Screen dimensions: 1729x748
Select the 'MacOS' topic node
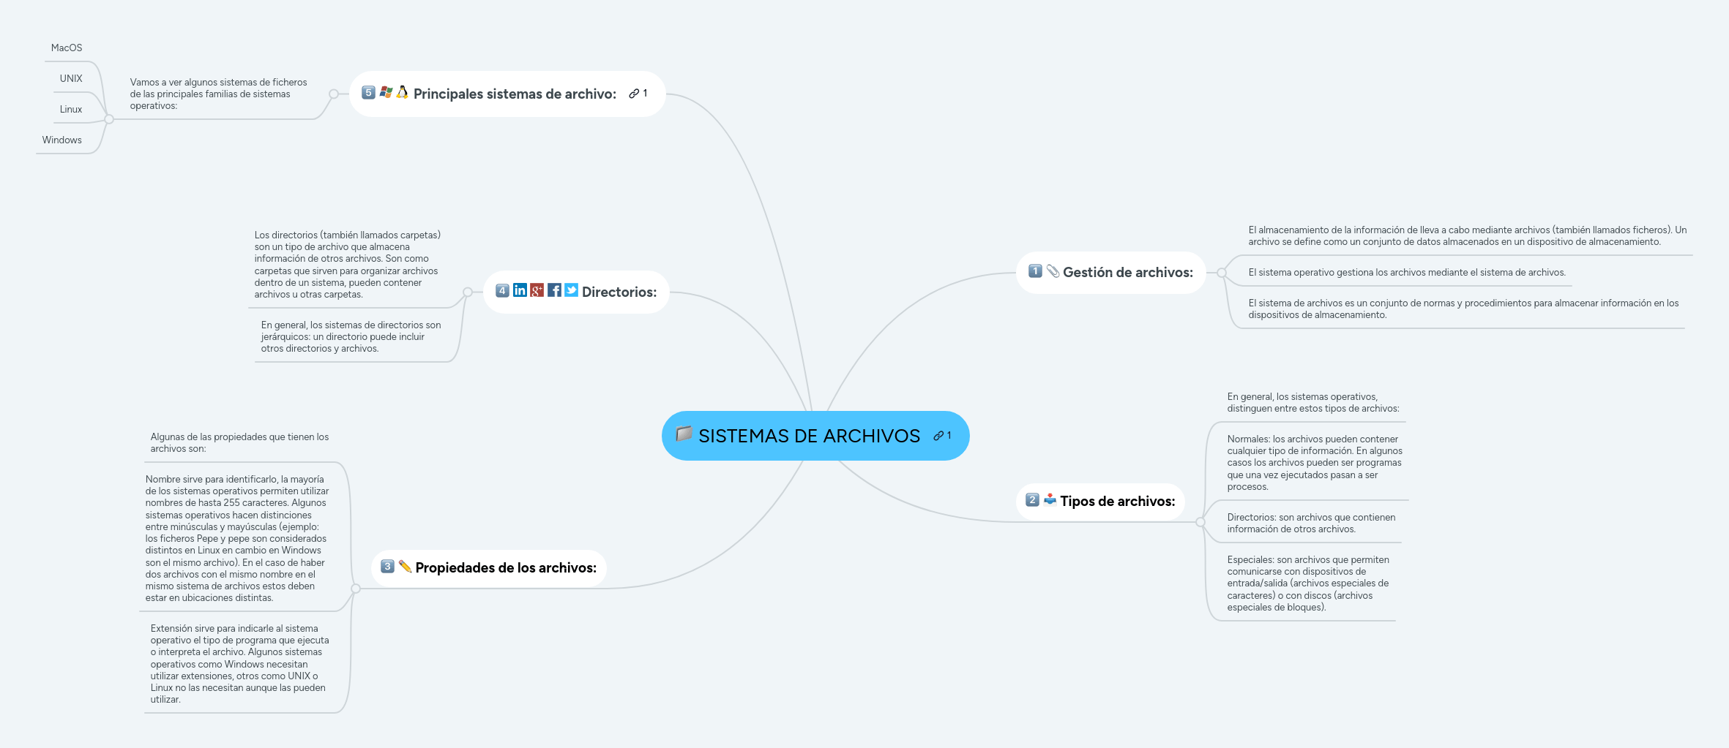coord(66,47)
